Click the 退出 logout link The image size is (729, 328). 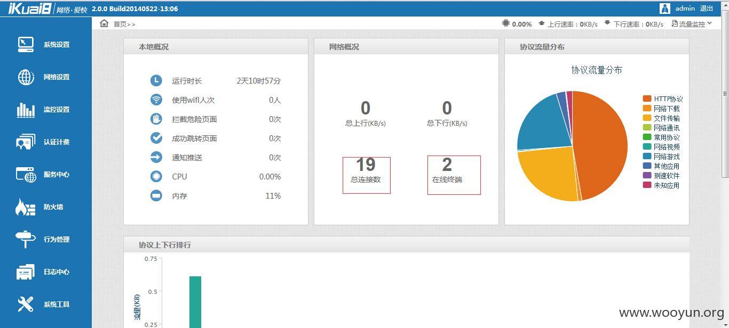(707, 9)
